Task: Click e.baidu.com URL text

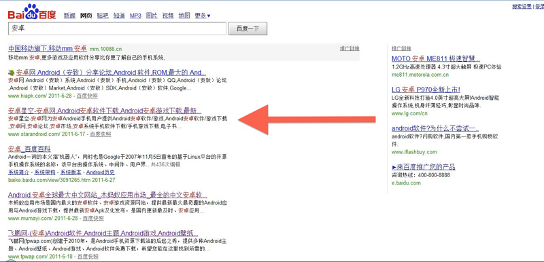Action: pos(406,183)
